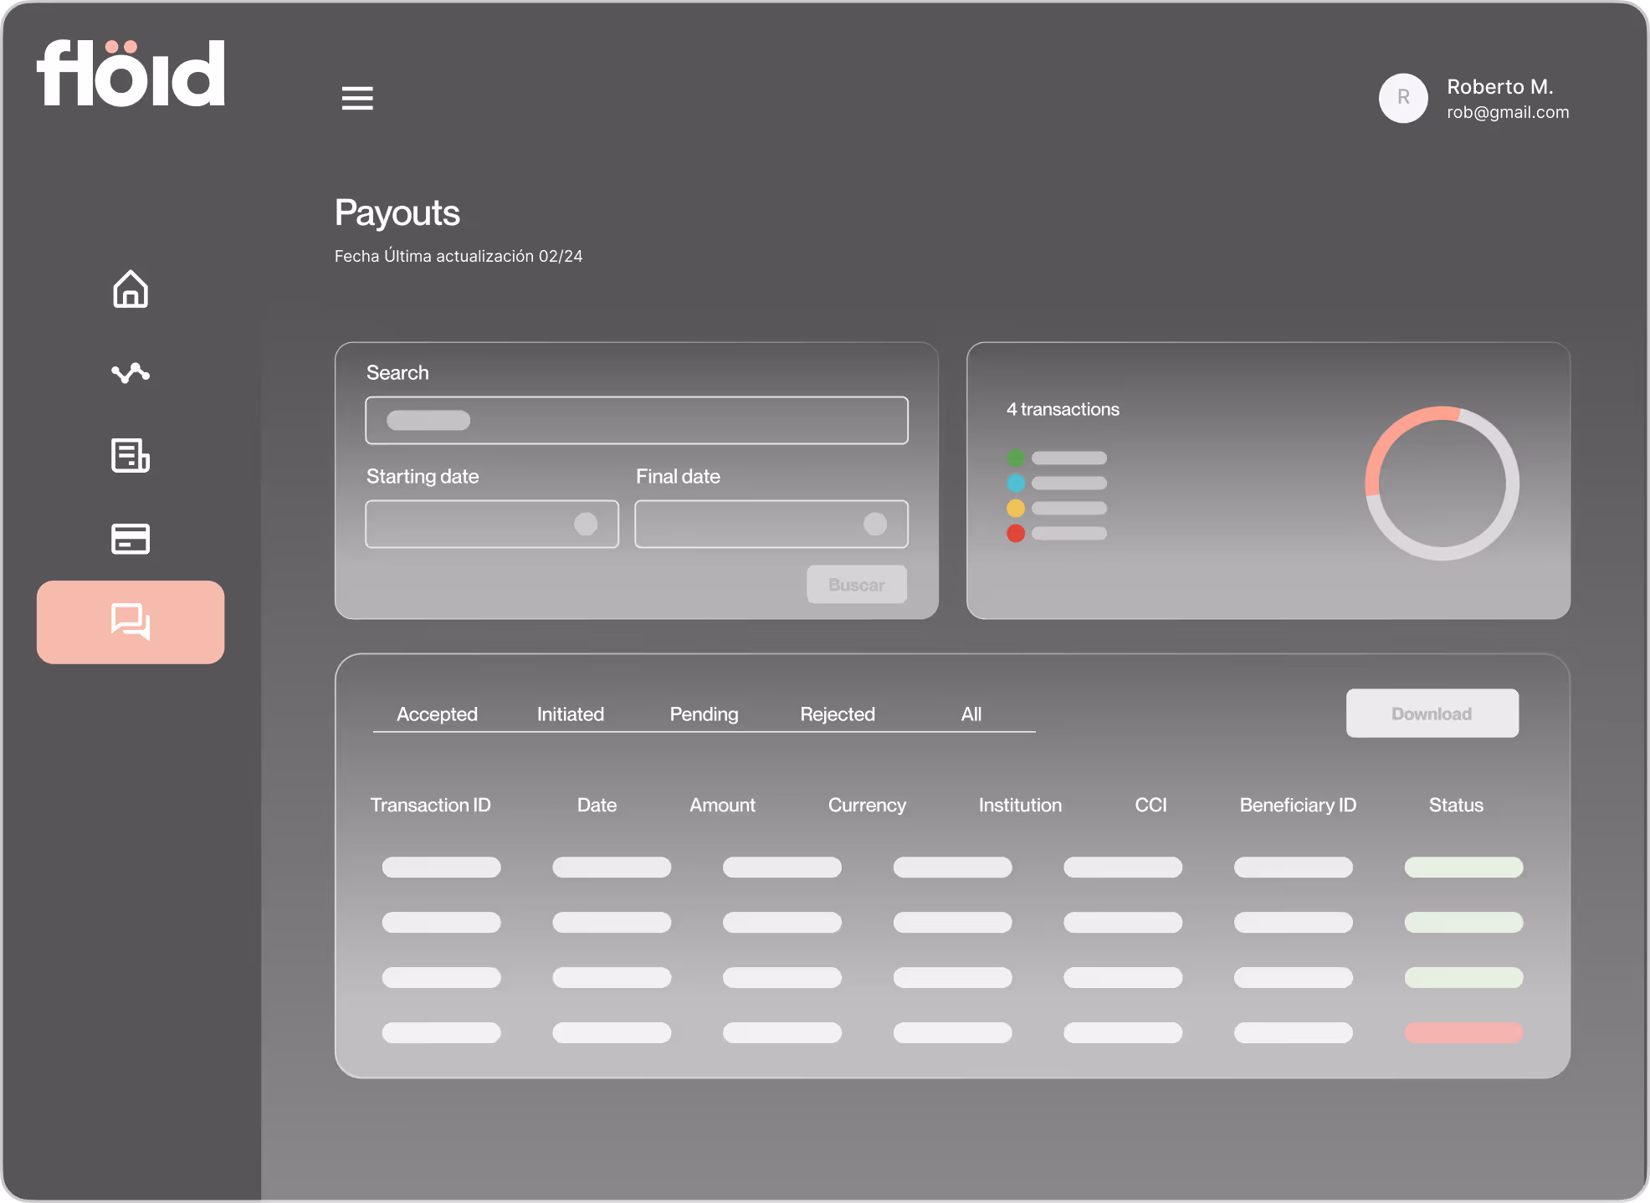Click the Download button
The height and width of the screenshot is (1203, 1650).
pyautogui.click(x=1432, y=714)
